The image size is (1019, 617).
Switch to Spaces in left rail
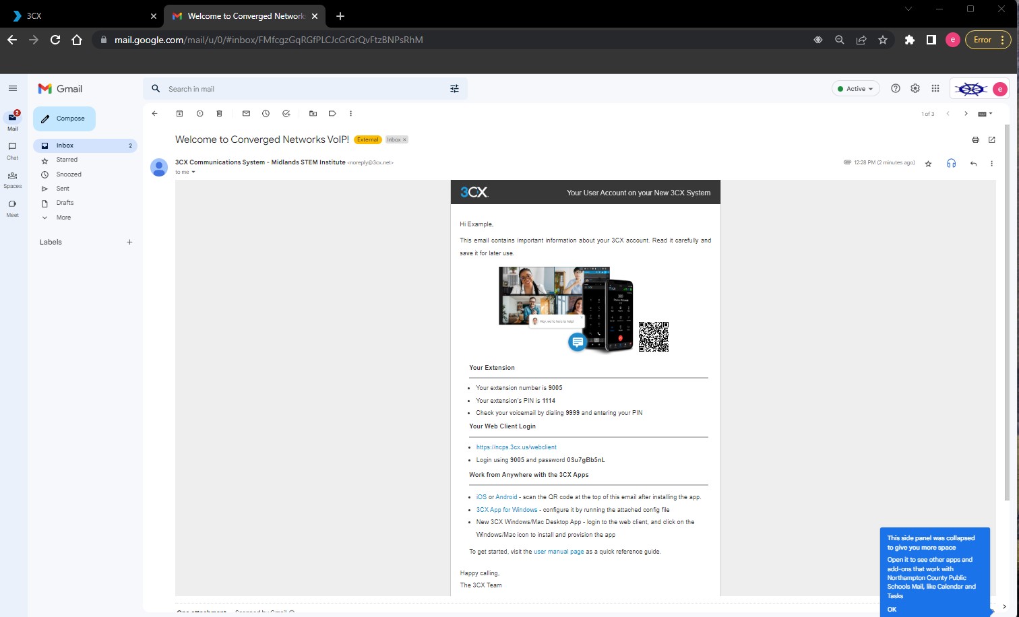[x=12, y=179]
